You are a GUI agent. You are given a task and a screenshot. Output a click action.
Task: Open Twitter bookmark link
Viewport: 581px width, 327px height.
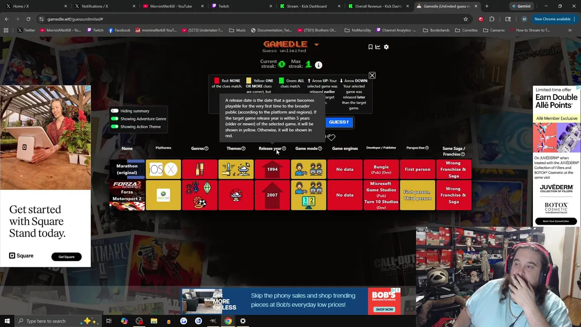coord(26,30)
